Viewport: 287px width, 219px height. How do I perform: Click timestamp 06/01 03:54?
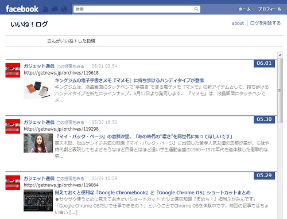tap(104, 66)
